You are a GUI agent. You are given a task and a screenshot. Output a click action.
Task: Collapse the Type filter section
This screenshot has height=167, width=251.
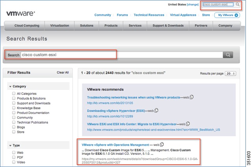click(10, 145)
